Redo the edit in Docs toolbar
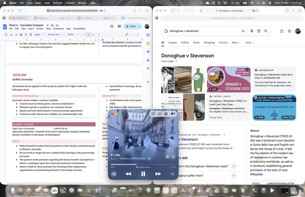The image size is (305, 197). coord(17,35)
